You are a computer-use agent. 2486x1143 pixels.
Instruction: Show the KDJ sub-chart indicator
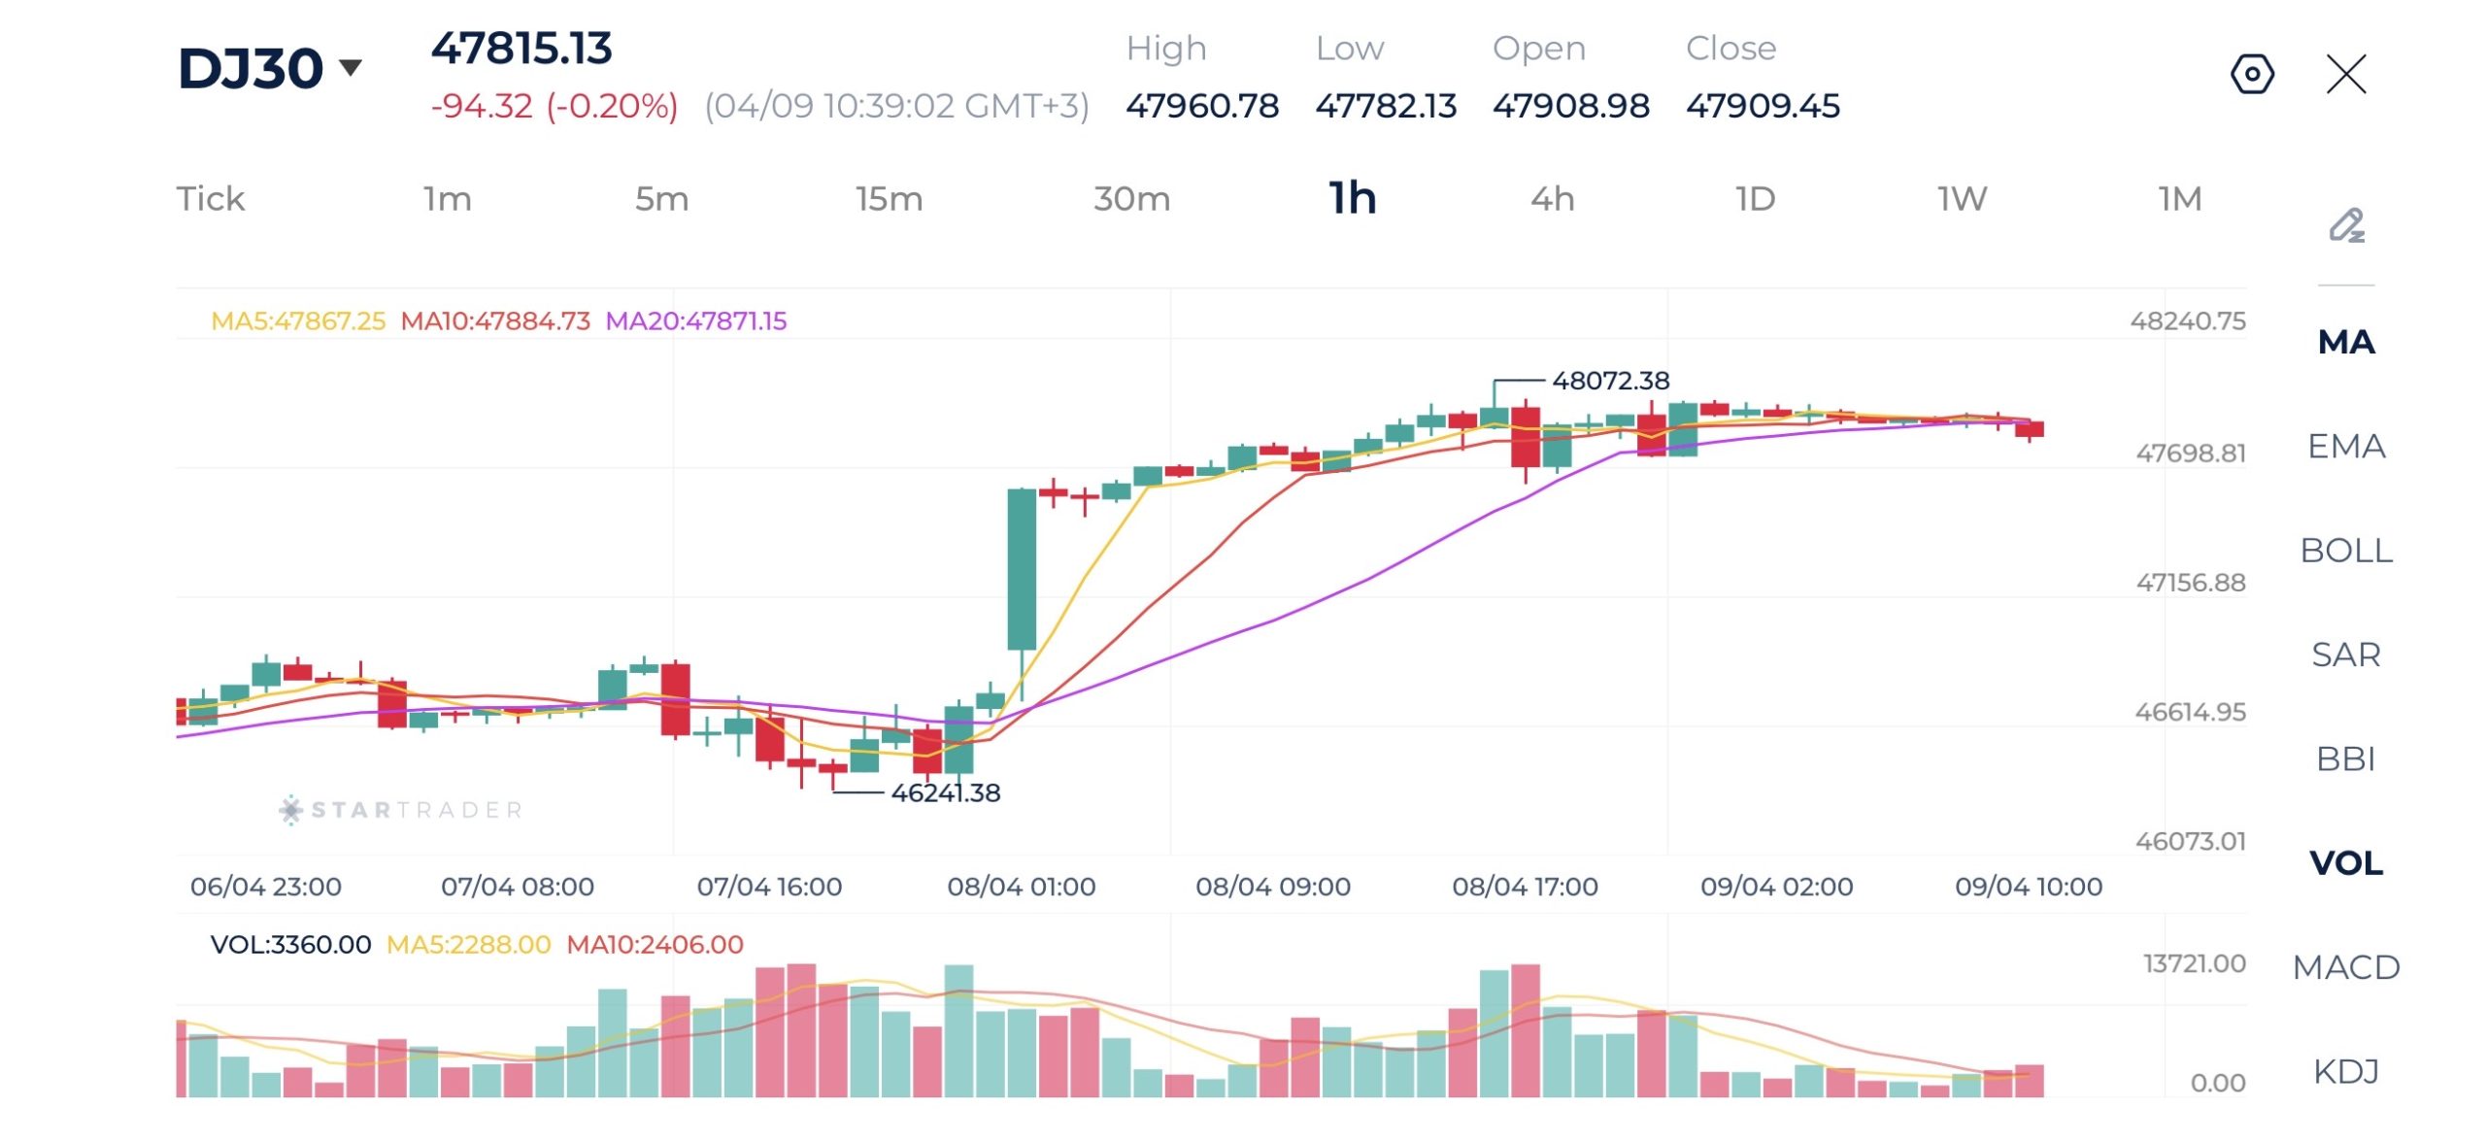tap(2346, 1070)
